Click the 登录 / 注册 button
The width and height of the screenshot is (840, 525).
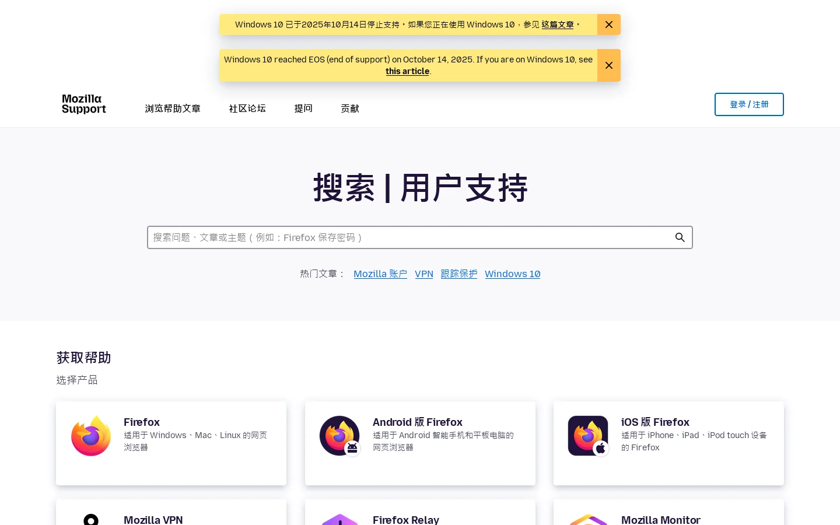click(749, 104)
